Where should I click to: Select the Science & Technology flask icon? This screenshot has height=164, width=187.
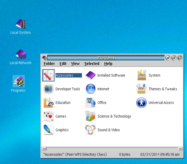click(91, 116)
